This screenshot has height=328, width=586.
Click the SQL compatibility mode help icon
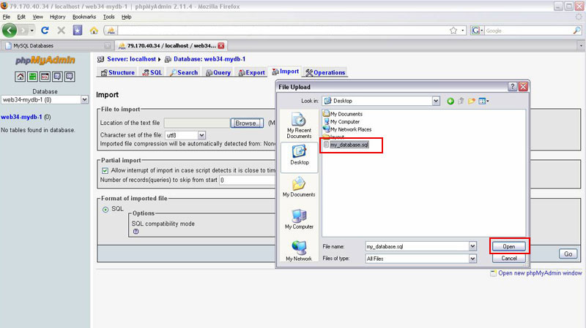(x=136, y=232)
